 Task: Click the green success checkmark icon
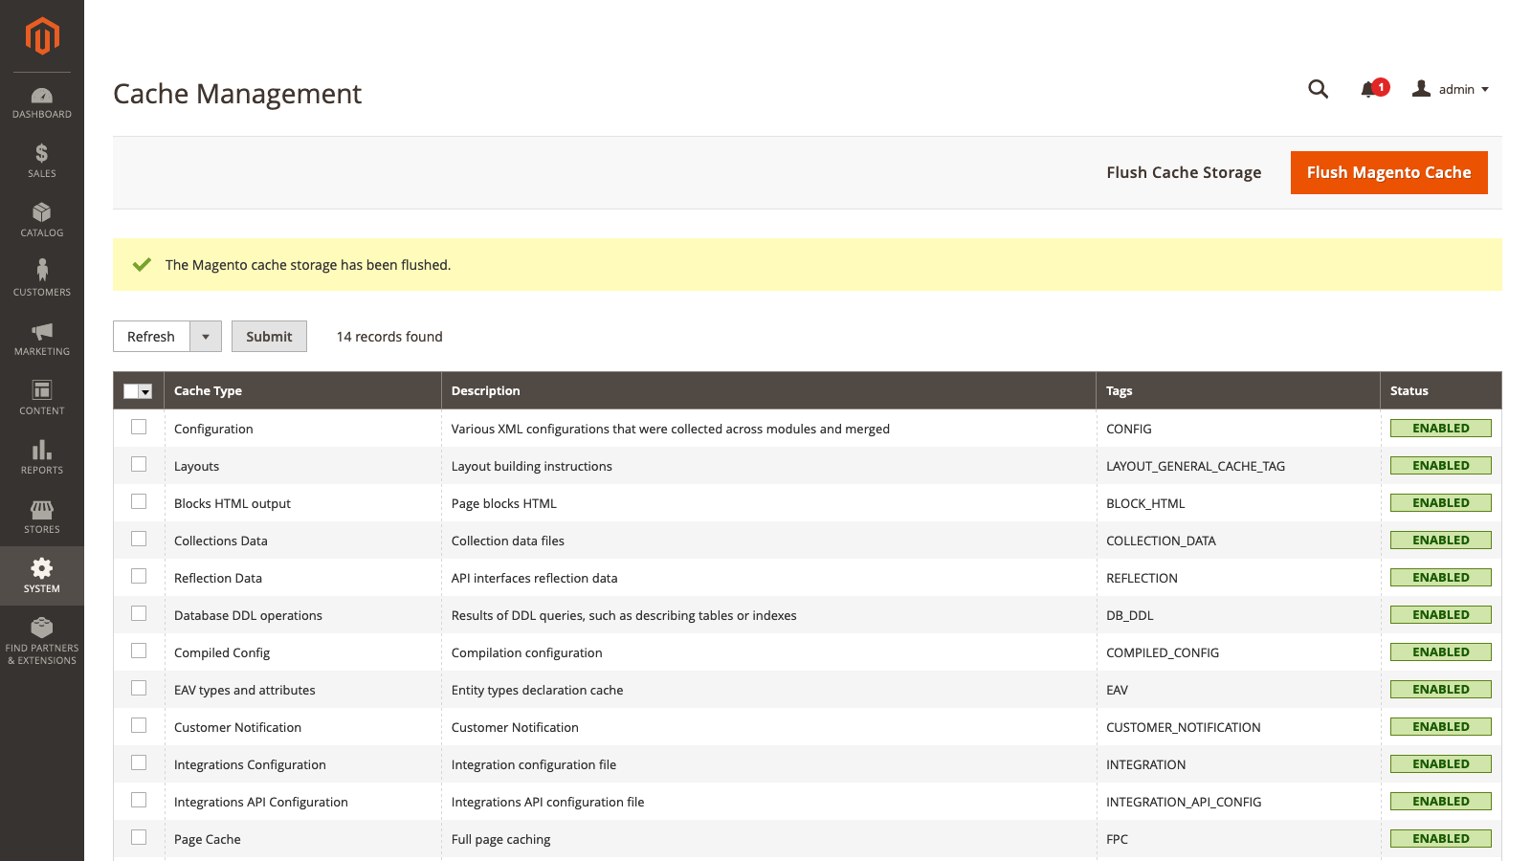coord(142,265)
